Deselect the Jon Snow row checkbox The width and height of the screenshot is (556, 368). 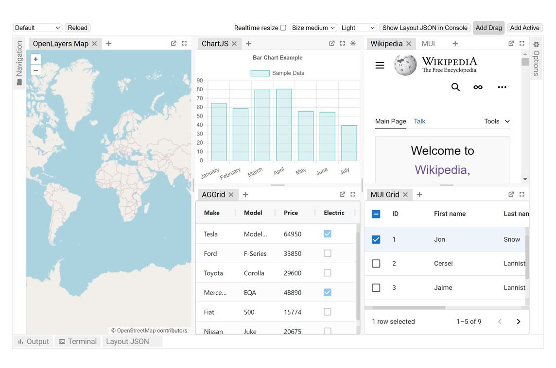(376, 239)
